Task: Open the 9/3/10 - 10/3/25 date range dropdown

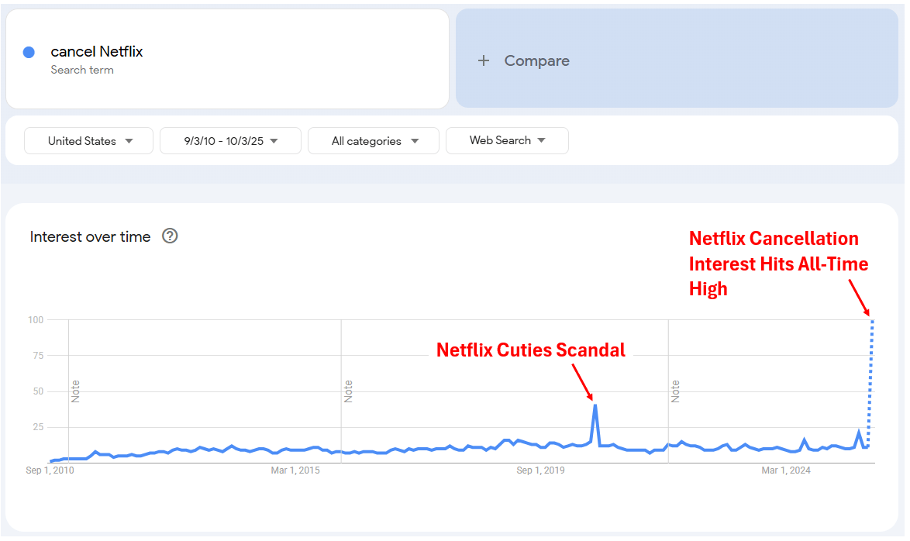Action: pyautogui.click(x=231, y=141)
